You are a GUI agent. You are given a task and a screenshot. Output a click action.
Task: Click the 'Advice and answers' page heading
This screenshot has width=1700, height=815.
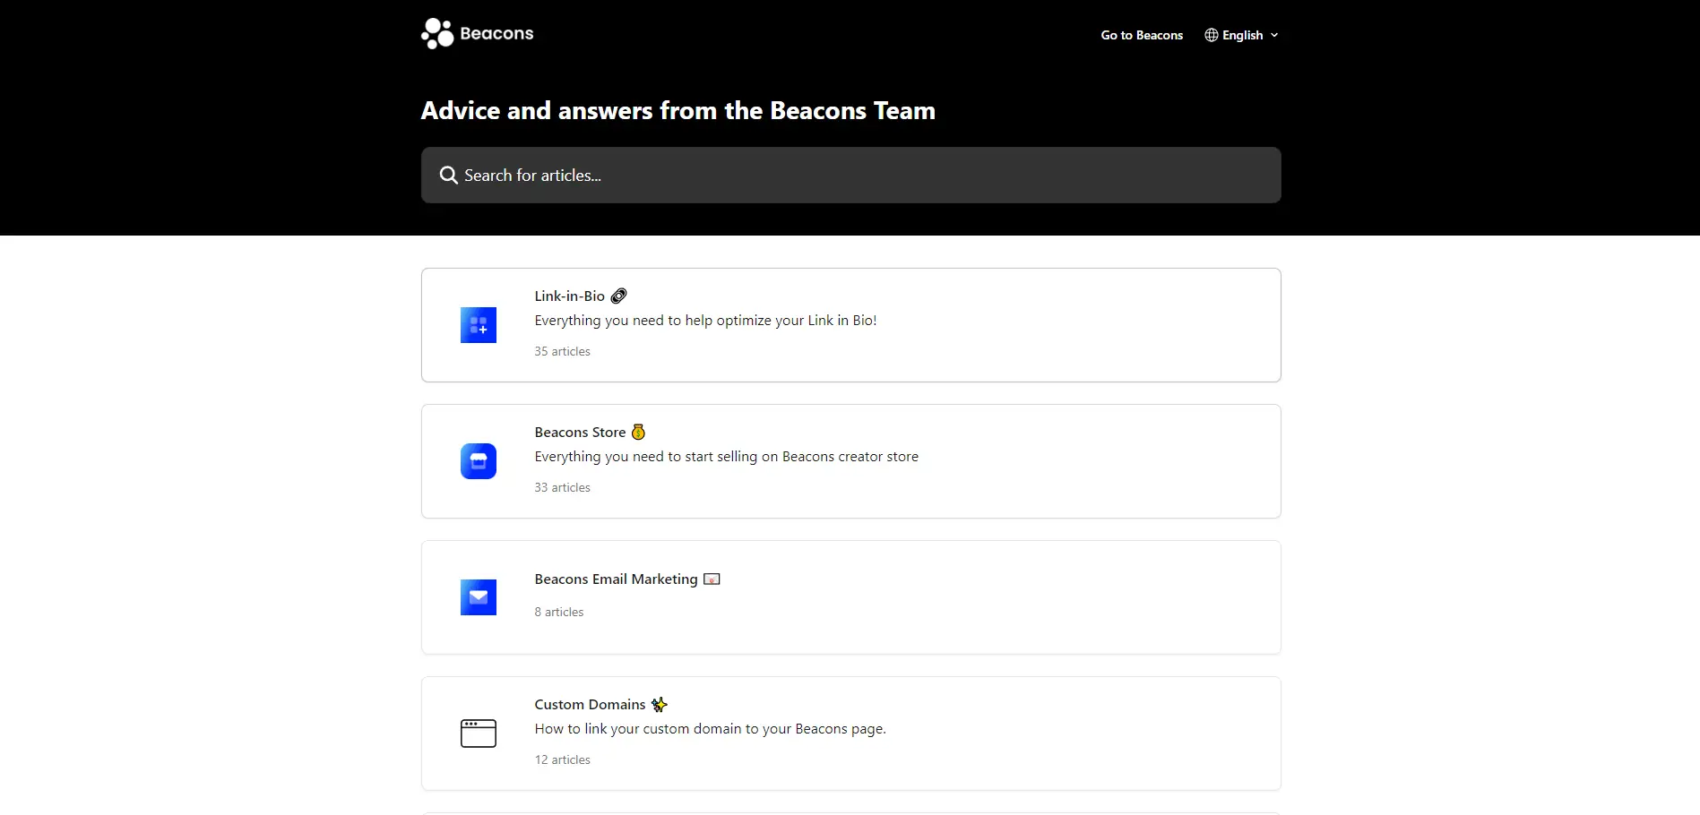click(678, 111)
